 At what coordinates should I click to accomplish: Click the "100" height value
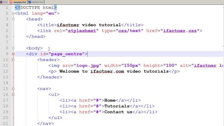click(x=170, y=65)
